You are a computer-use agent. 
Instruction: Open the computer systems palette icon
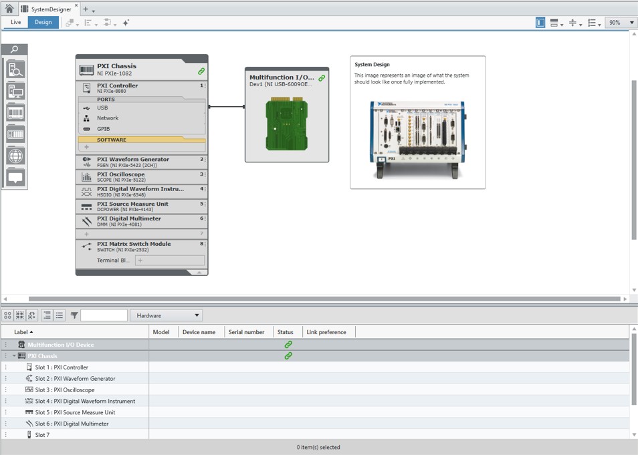pyautogui.click(x=15, y=91)
